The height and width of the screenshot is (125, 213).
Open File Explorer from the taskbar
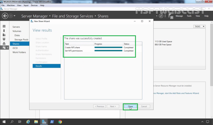coord(36,122)
